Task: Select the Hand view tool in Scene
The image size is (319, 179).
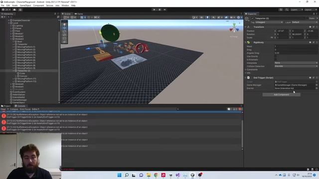Action: tap(64, 24)
